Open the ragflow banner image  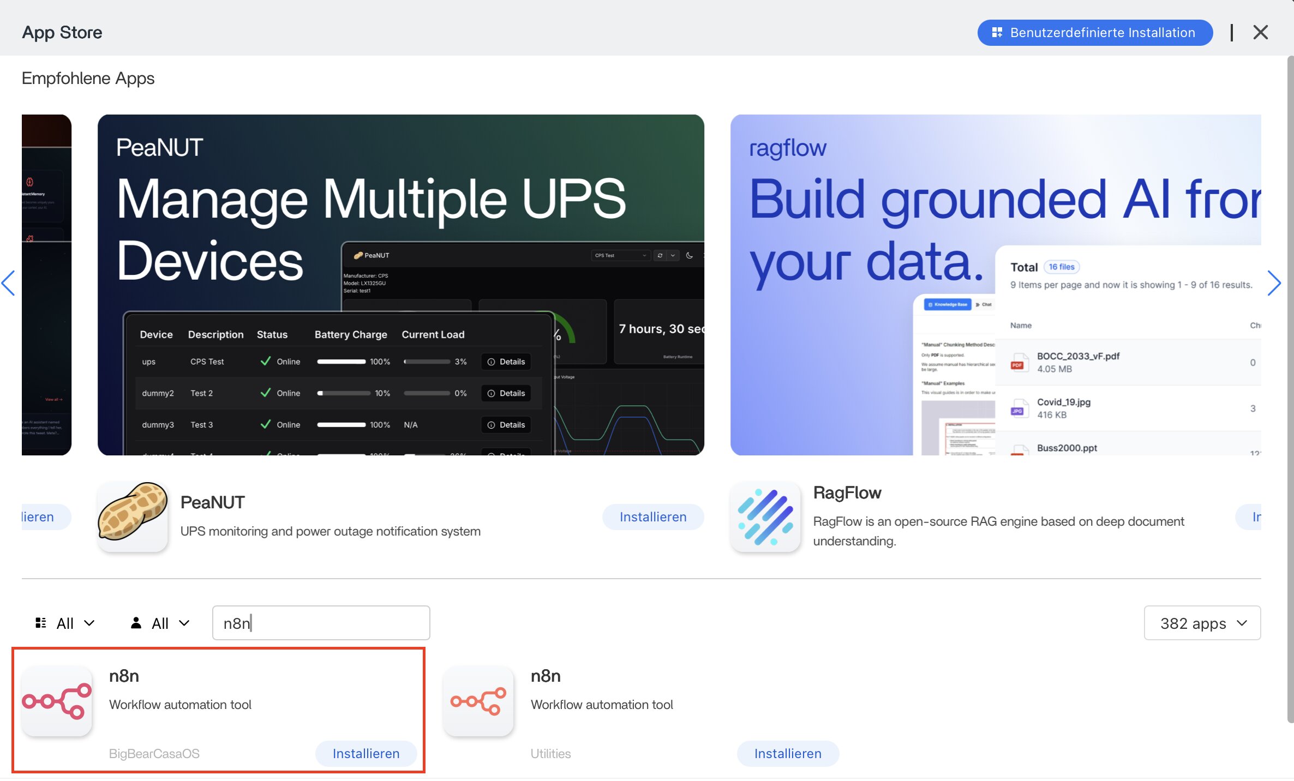point(995,284)
